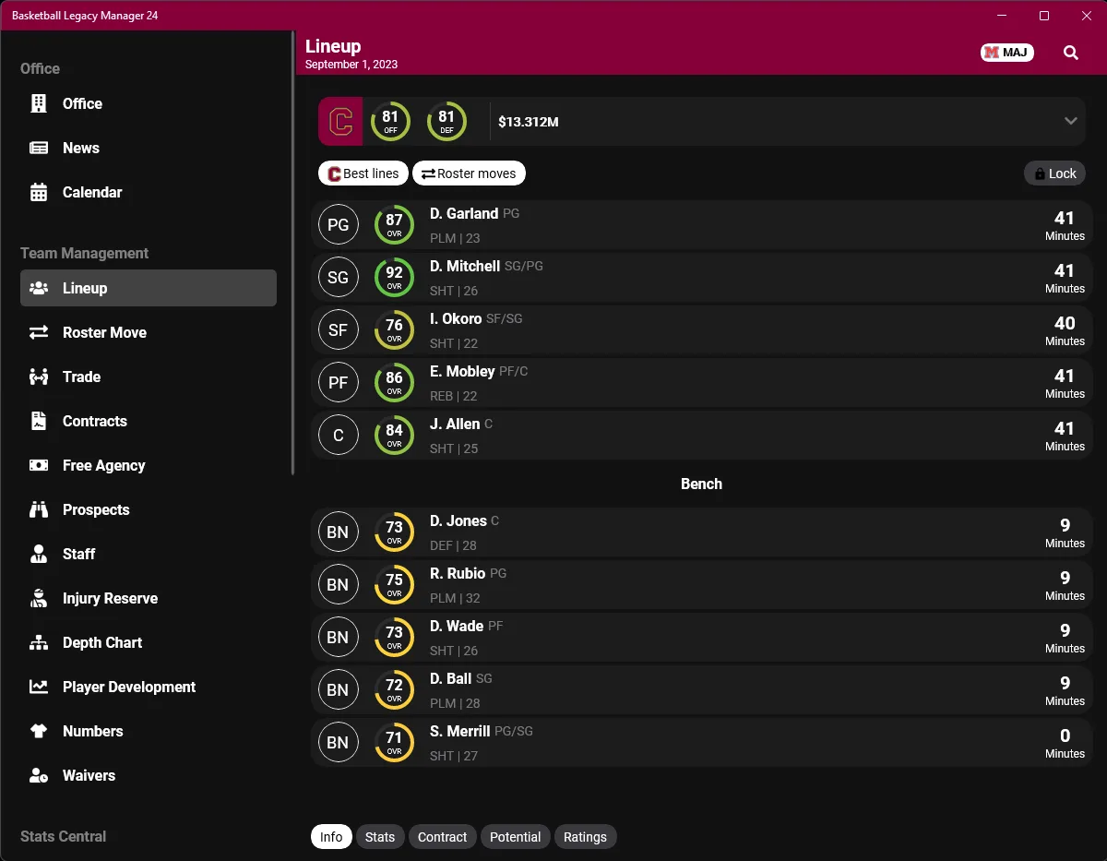Open Player Development chart icon
The width and height of the screenshot is (1107, 861).
pos(39,687)
